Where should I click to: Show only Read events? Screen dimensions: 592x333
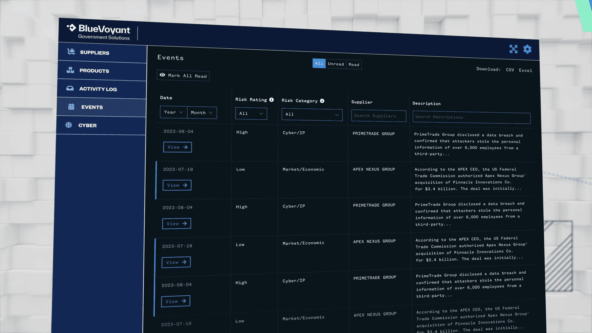click(354, 64)
